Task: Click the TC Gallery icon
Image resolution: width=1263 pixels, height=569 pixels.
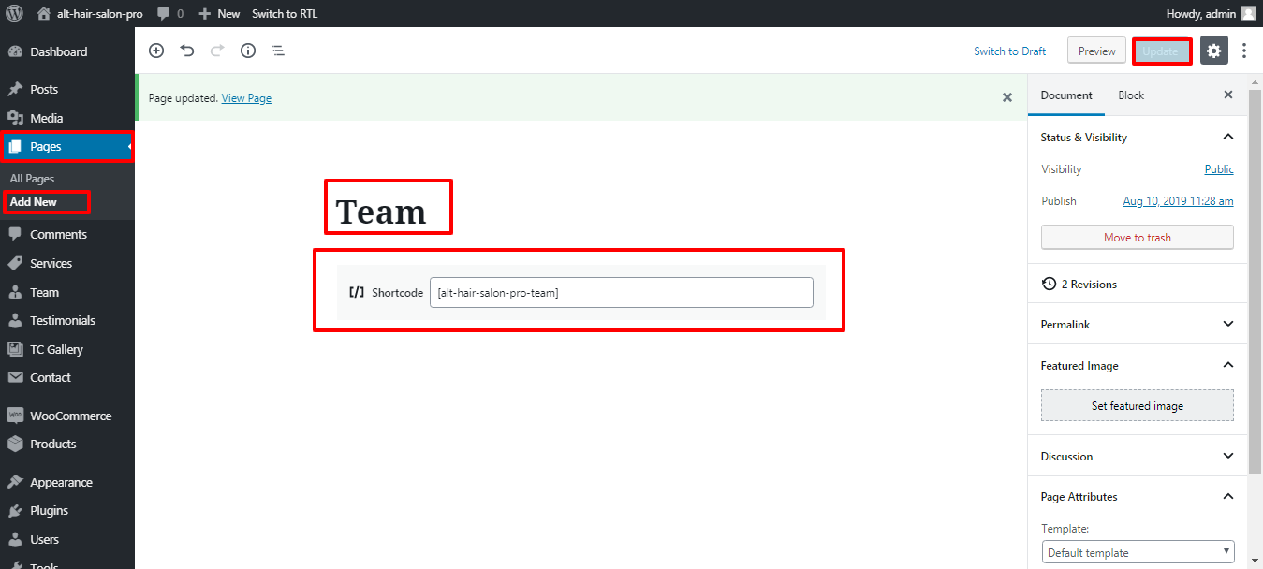Action: 15,349
